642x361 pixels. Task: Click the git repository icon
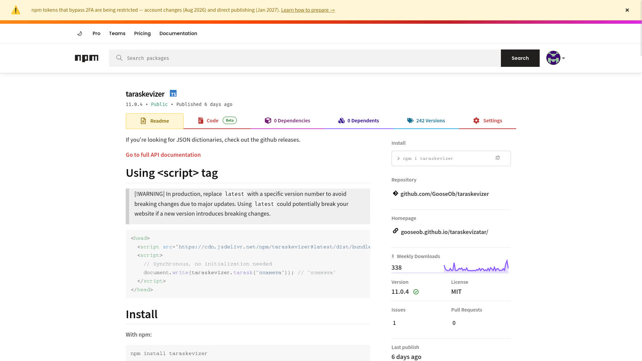396,193
